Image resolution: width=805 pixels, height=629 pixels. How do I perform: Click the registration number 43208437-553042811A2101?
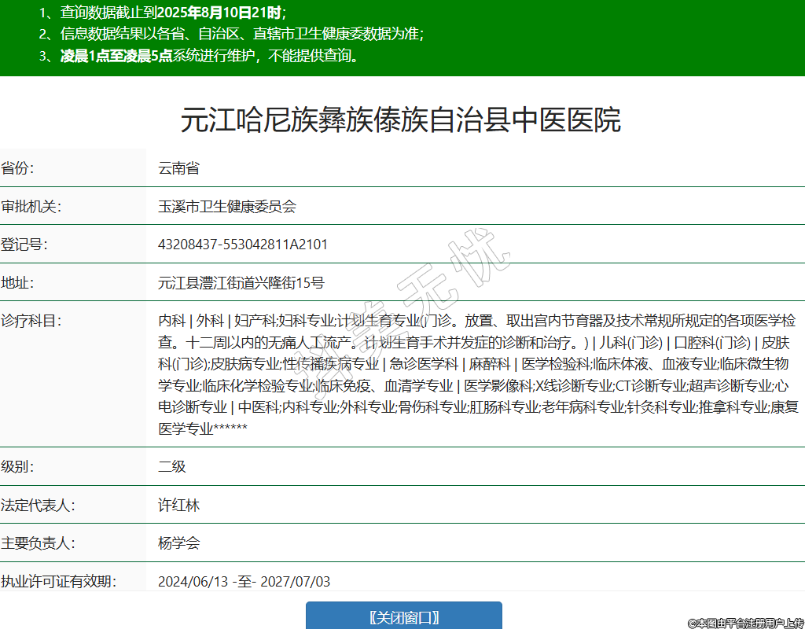tap(243, 245)
